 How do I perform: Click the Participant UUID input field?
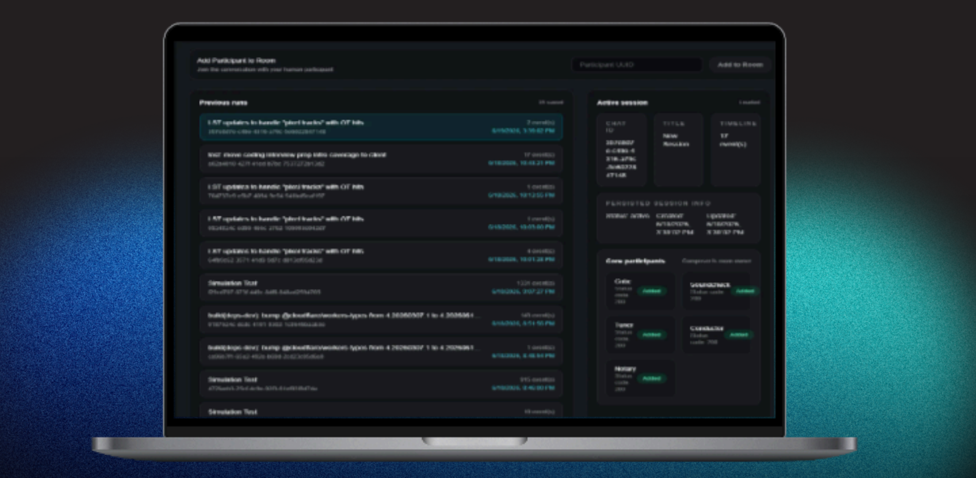637,65
